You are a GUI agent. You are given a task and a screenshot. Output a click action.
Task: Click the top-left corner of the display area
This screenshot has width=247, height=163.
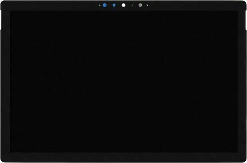[x=10, y=12]
